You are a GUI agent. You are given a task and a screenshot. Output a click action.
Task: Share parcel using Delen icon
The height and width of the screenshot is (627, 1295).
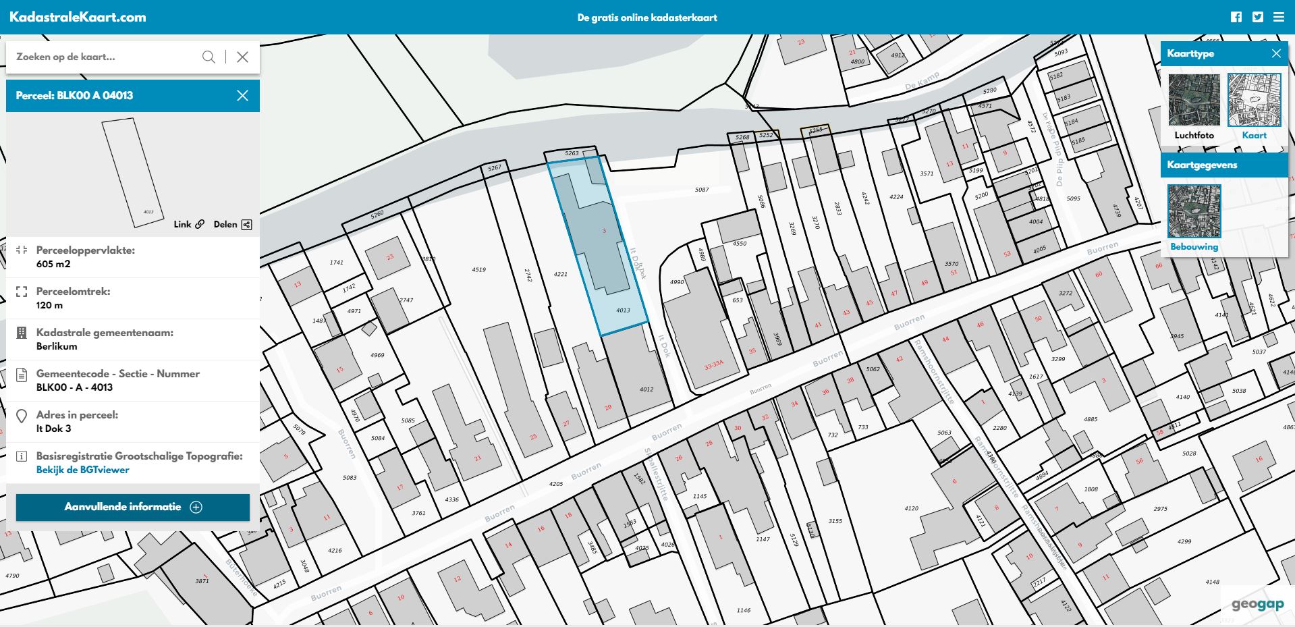[x=233, y=224]
